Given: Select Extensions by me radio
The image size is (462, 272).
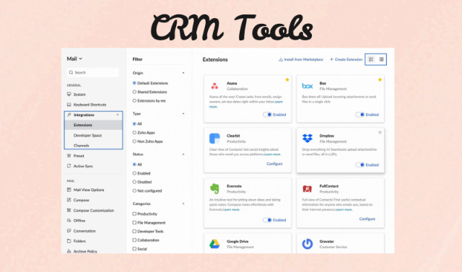Looking at the screenshot, I should click(134, 101).
